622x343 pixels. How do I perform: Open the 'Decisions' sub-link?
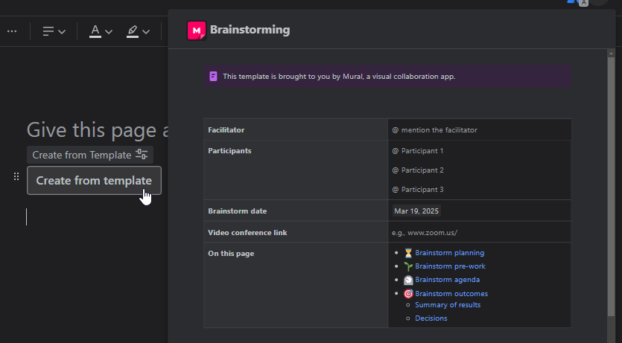tap(431, 318)
